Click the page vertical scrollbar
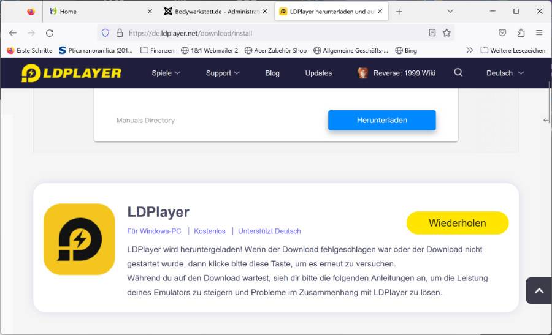552x335 pixels. click(550, 102)
